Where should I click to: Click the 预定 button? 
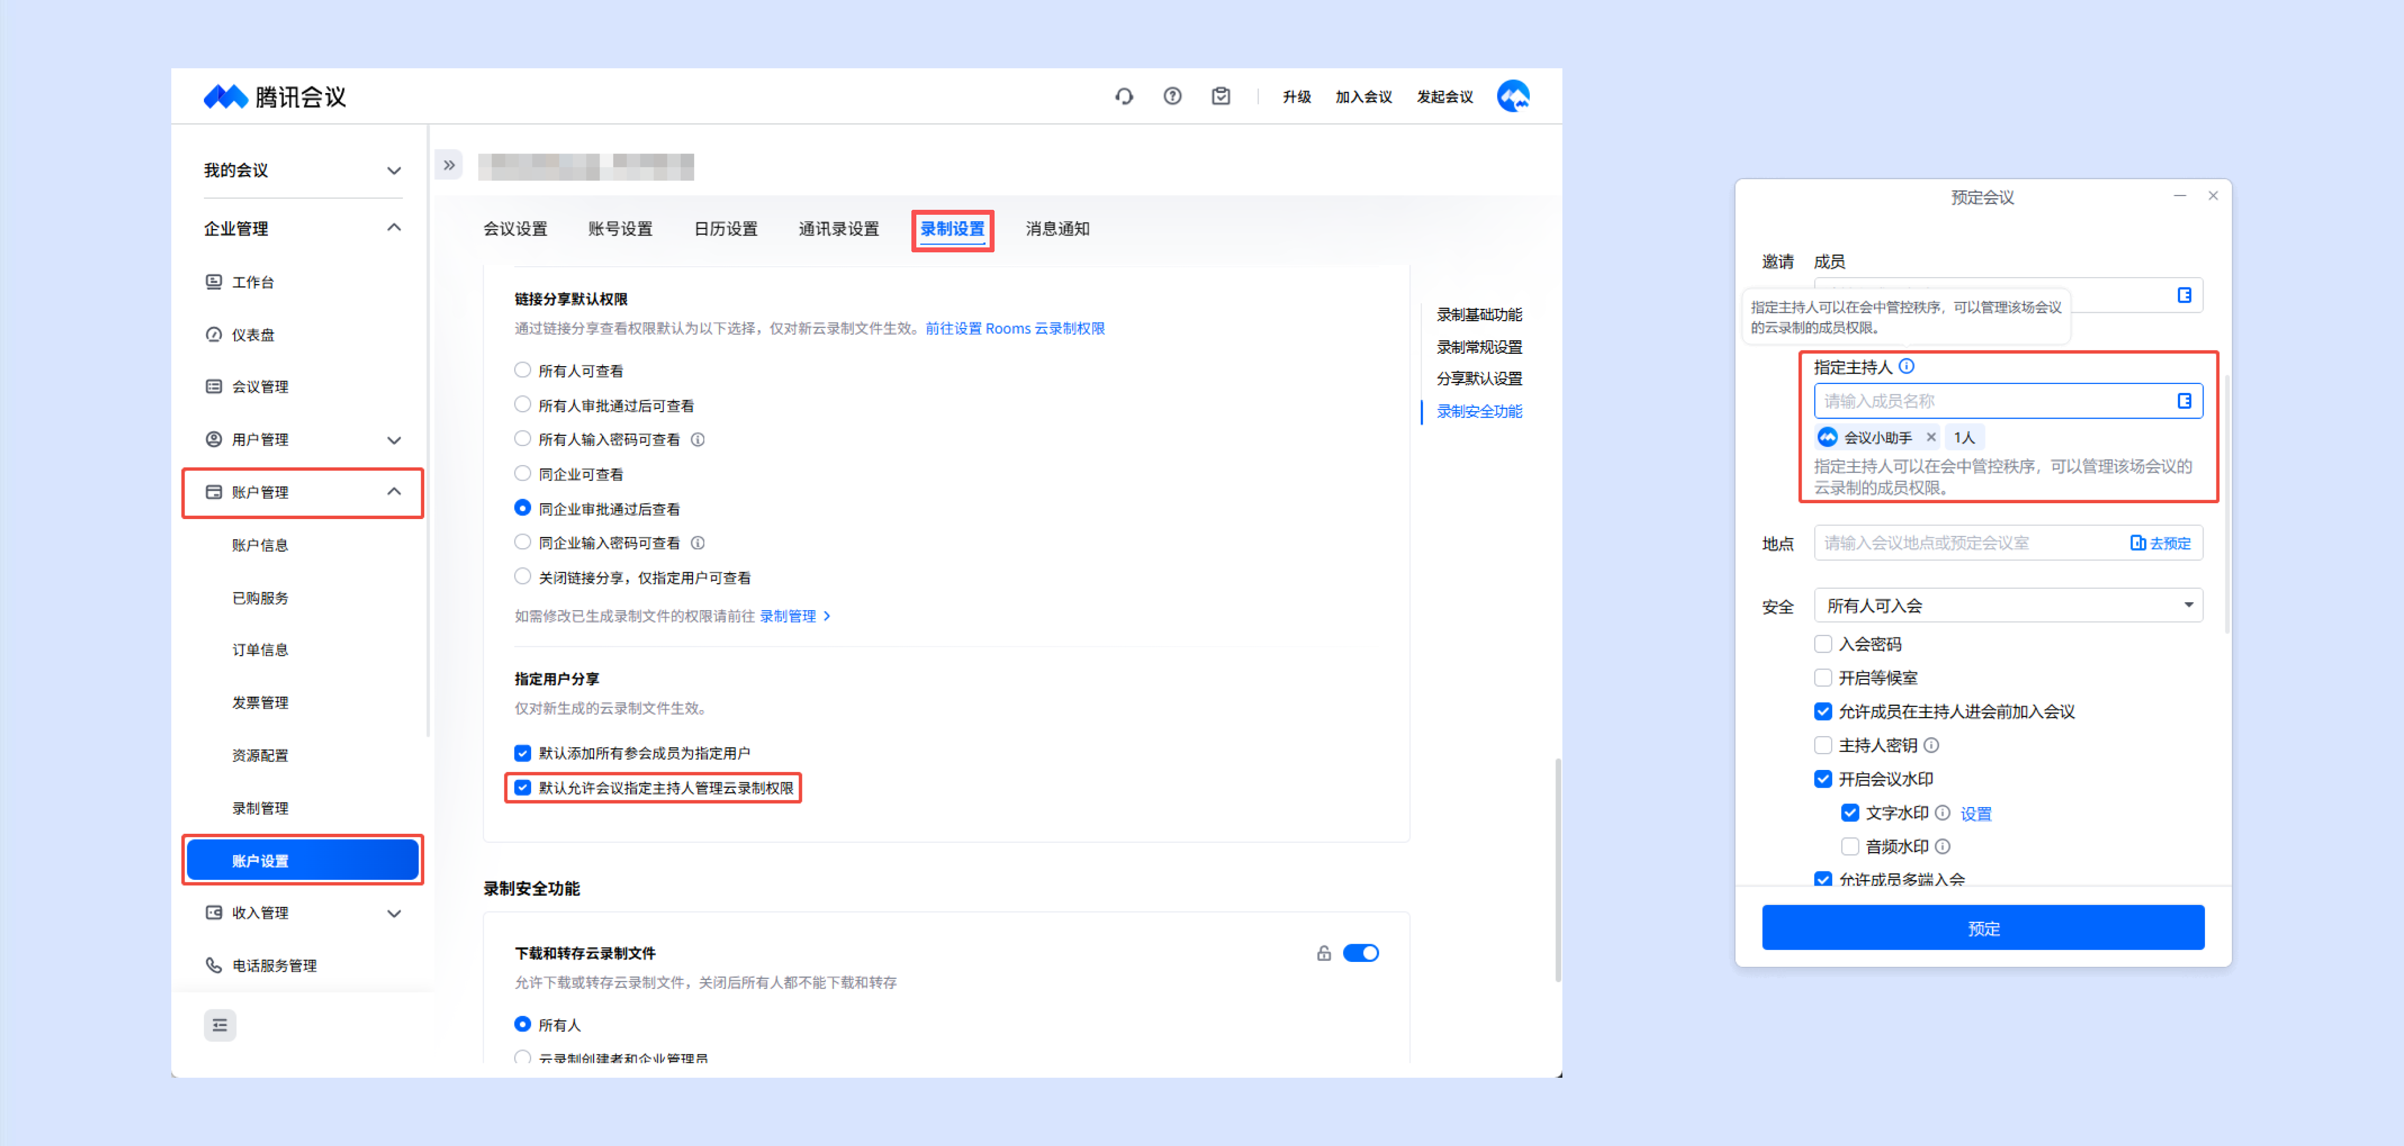(x=1983, y=928)
